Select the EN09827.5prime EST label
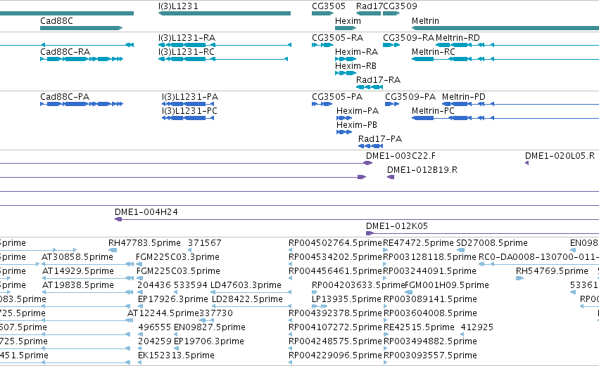This screenshot has height=366, width=599. click(x=209, y=327)
